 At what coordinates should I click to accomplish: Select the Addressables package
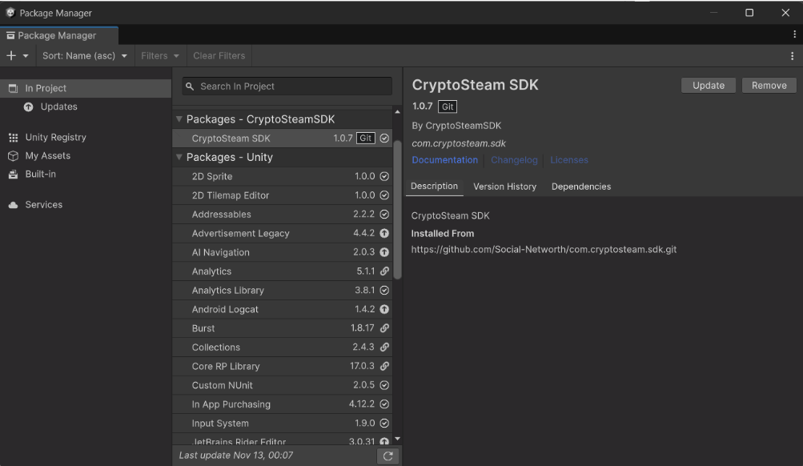point(283,214)
